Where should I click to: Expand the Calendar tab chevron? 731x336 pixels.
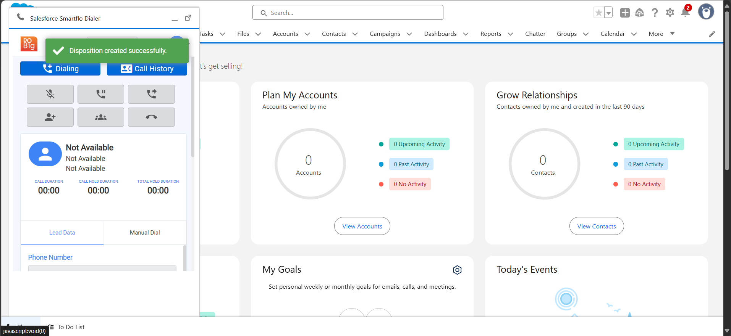coord(634,34)
